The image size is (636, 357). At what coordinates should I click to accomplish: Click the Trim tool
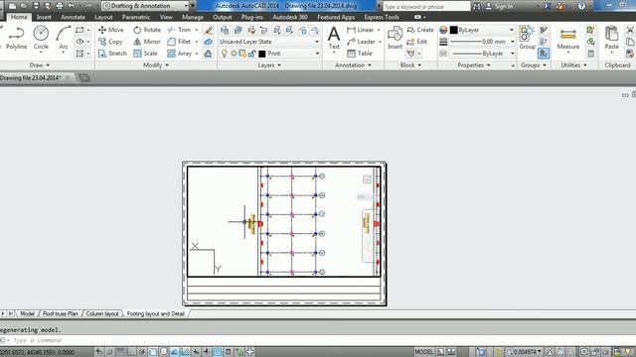(x=179, y=30)
